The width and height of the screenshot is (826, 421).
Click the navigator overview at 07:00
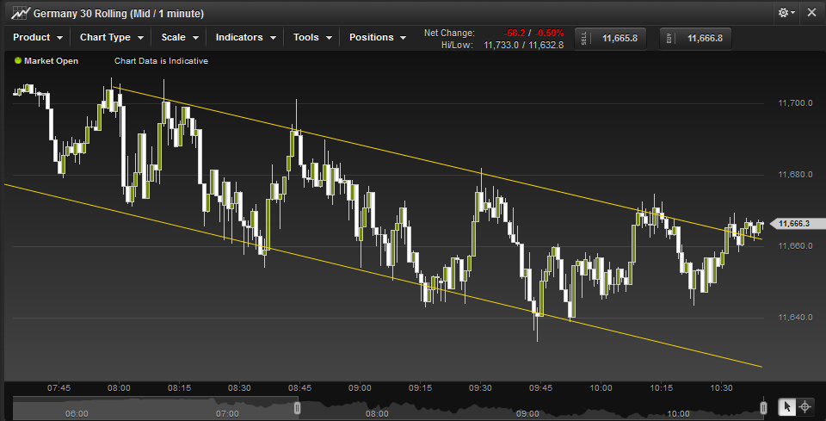point(227,413)
